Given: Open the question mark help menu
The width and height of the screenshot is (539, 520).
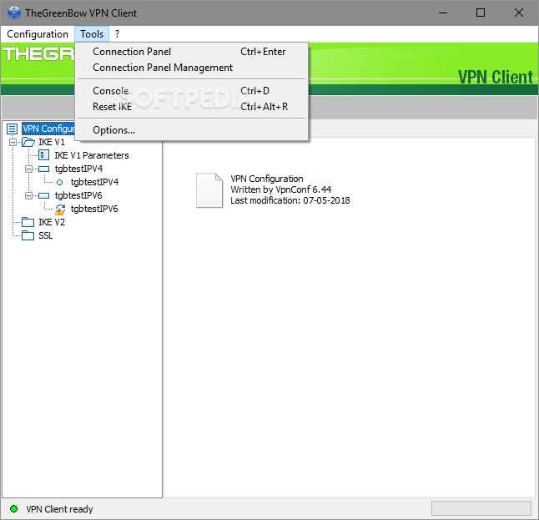Looking at the screenshot, I should pos(117,34).
